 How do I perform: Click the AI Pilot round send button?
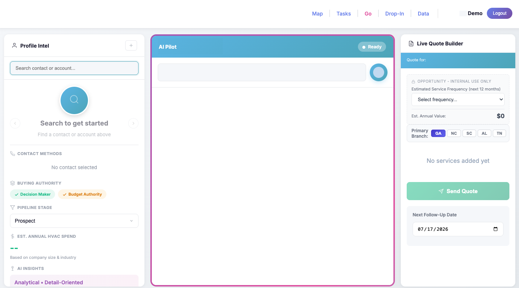click(x=379, y=72)
